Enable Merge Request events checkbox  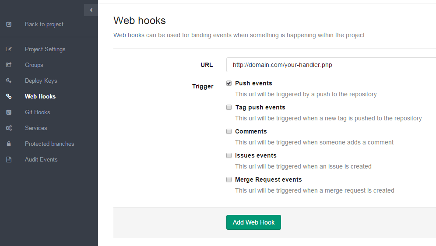[x=229, y=179]
